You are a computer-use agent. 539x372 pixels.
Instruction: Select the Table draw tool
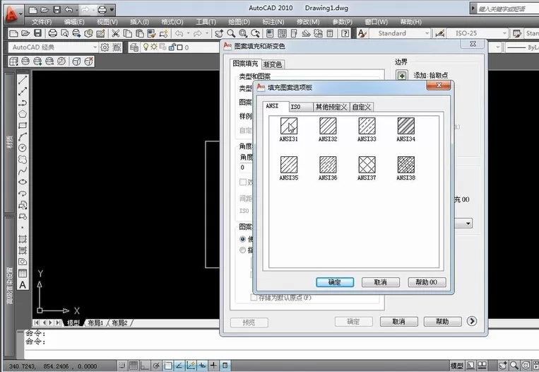point(23,273)
